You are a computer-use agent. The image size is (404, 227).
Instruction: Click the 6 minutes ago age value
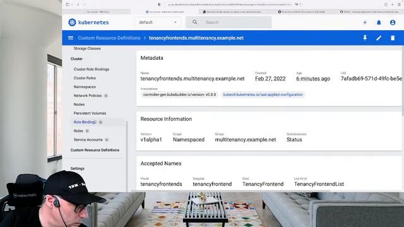click(313, 78)
